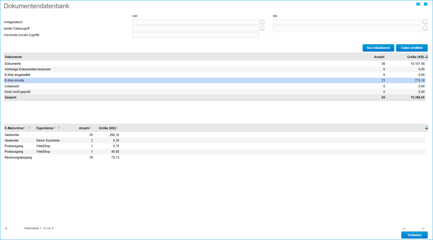This screenshot has width=433, height=240.
Task: Open the Eigentümer column filter funnel
Action: click(x=59, y=128)
